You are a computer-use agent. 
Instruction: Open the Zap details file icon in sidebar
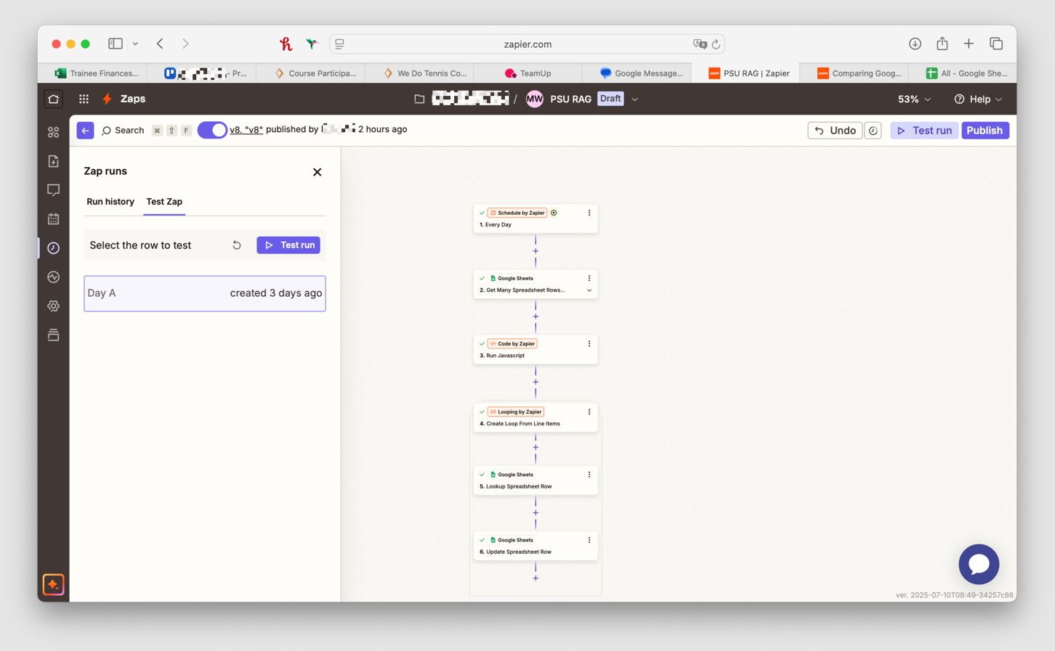53,161
